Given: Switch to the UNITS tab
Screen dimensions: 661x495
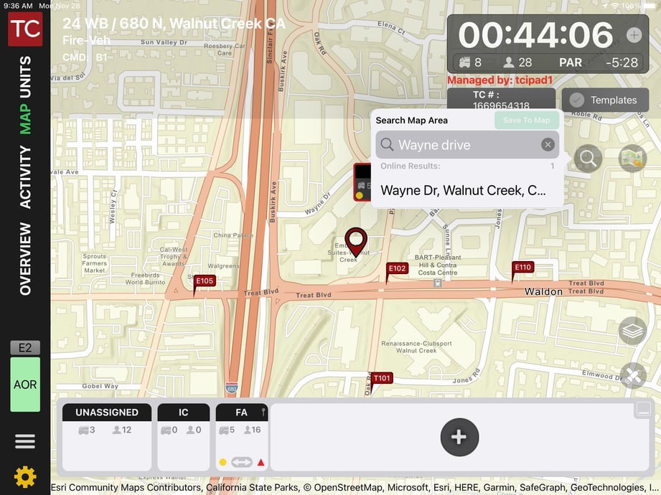Looking at the screenshot, I should pyautogui.click(x=25, y=77).
